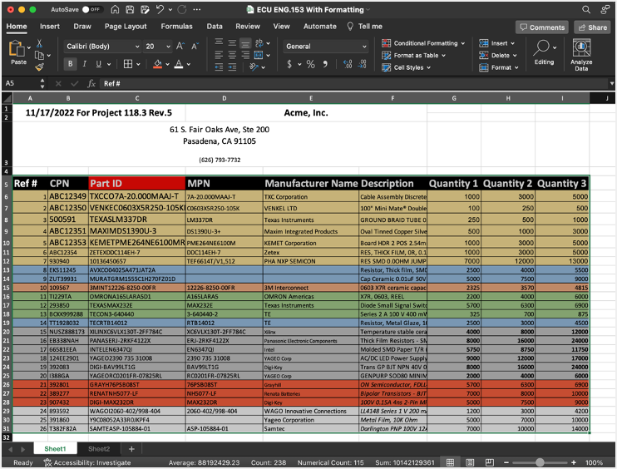Click the Insert Function fx icon

pos(91,83)
